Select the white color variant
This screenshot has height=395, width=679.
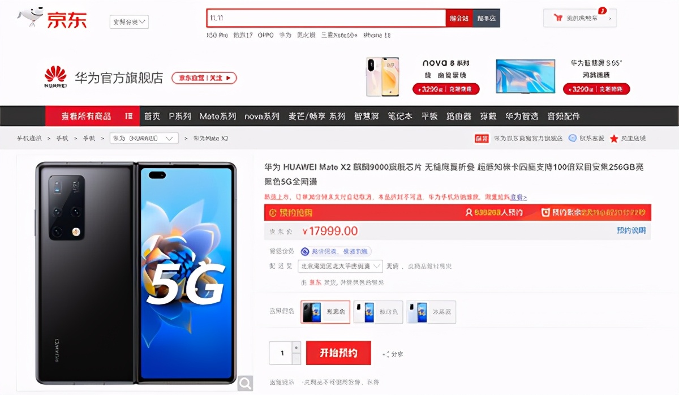tap(378, 312)
